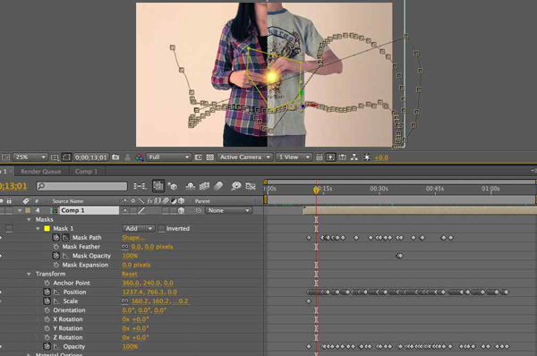537x356 pixels.
Task: Click the exposure value +0.0
Action: (381, 157)
